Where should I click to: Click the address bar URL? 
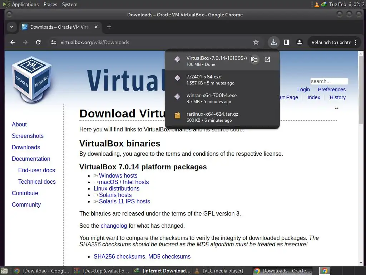coord(95,42)
